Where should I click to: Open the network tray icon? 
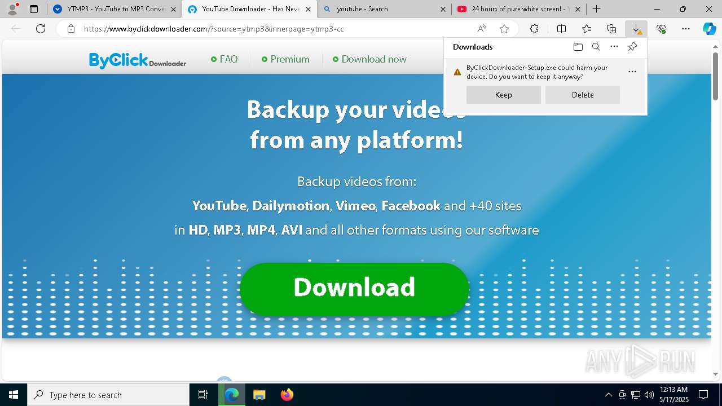point(636,395)
